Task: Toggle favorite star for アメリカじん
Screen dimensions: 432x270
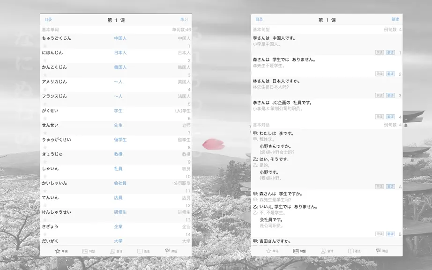Action: pyautogui.click(x=45, y=89)
